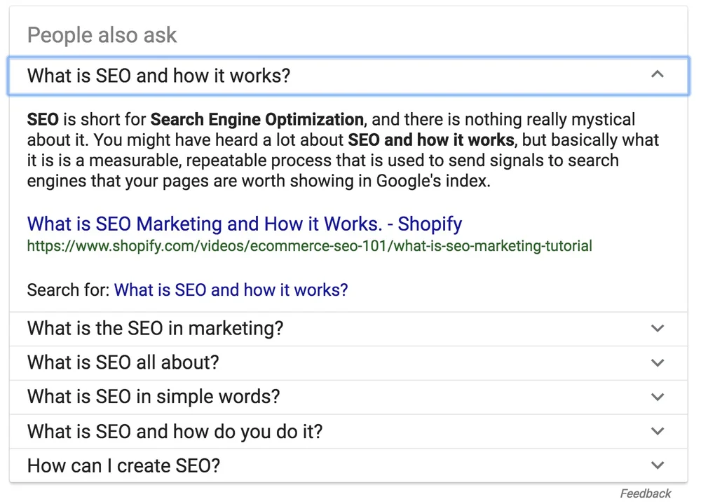Select the 'What is SEO and how do you do it?' text
The image size is (701, 504).
pyautogui.click(x=175, y=431)
